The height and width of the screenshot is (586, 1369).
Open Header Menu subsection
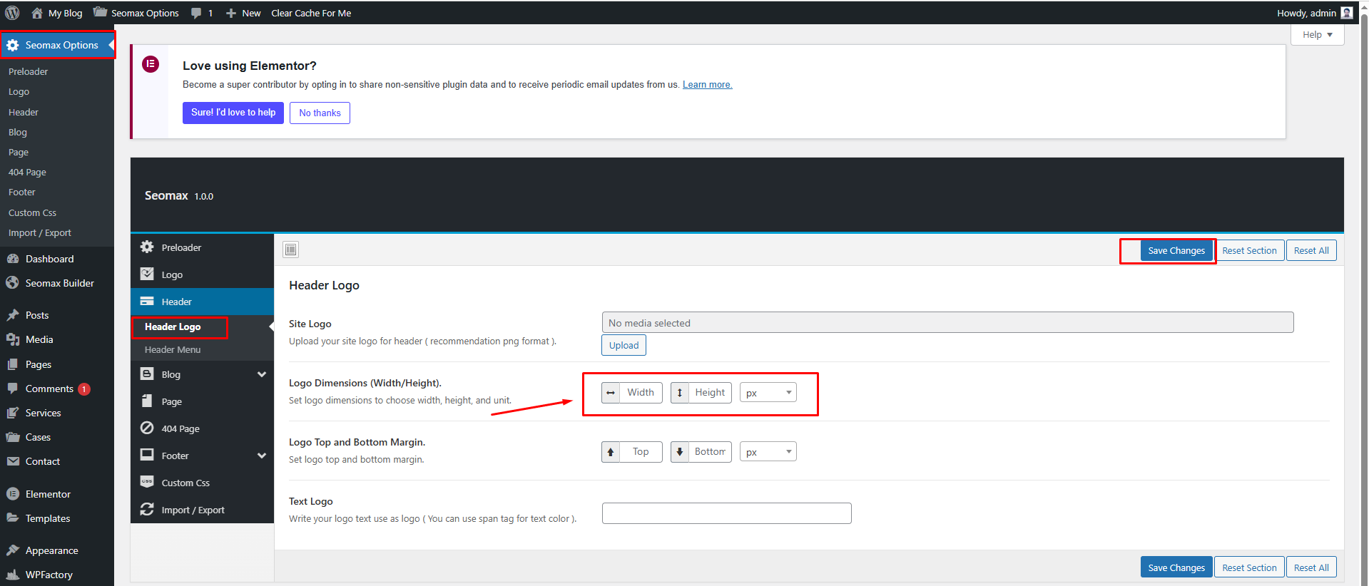click(x=173, y=349)
